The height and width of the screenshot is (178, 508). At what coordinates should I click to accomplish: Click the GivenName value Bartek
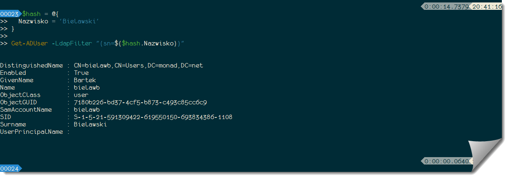point(85,80)
